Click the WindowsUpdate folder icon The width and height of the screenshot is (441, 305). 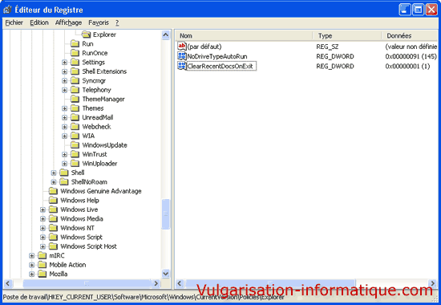(x=75, y=144)
